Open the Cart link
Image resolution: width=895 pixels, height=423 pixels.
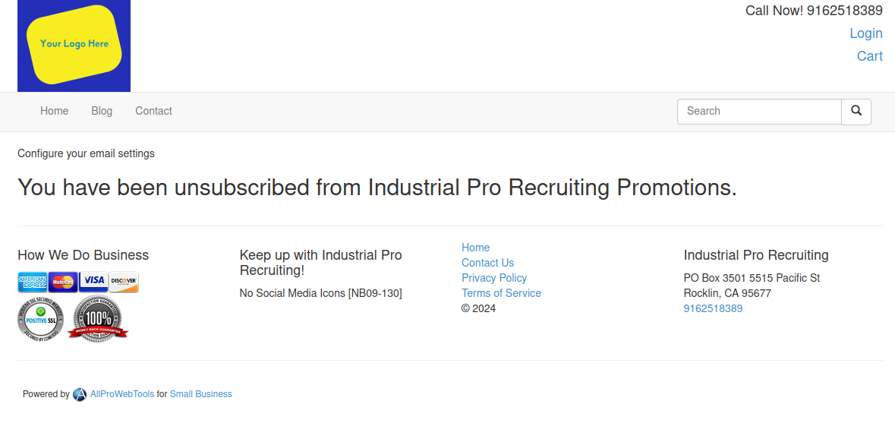click(x=870, y=56)
